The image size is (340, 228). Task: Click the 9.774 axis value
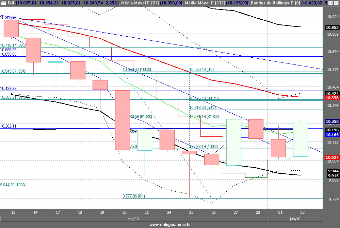click(x=334, y=199)
